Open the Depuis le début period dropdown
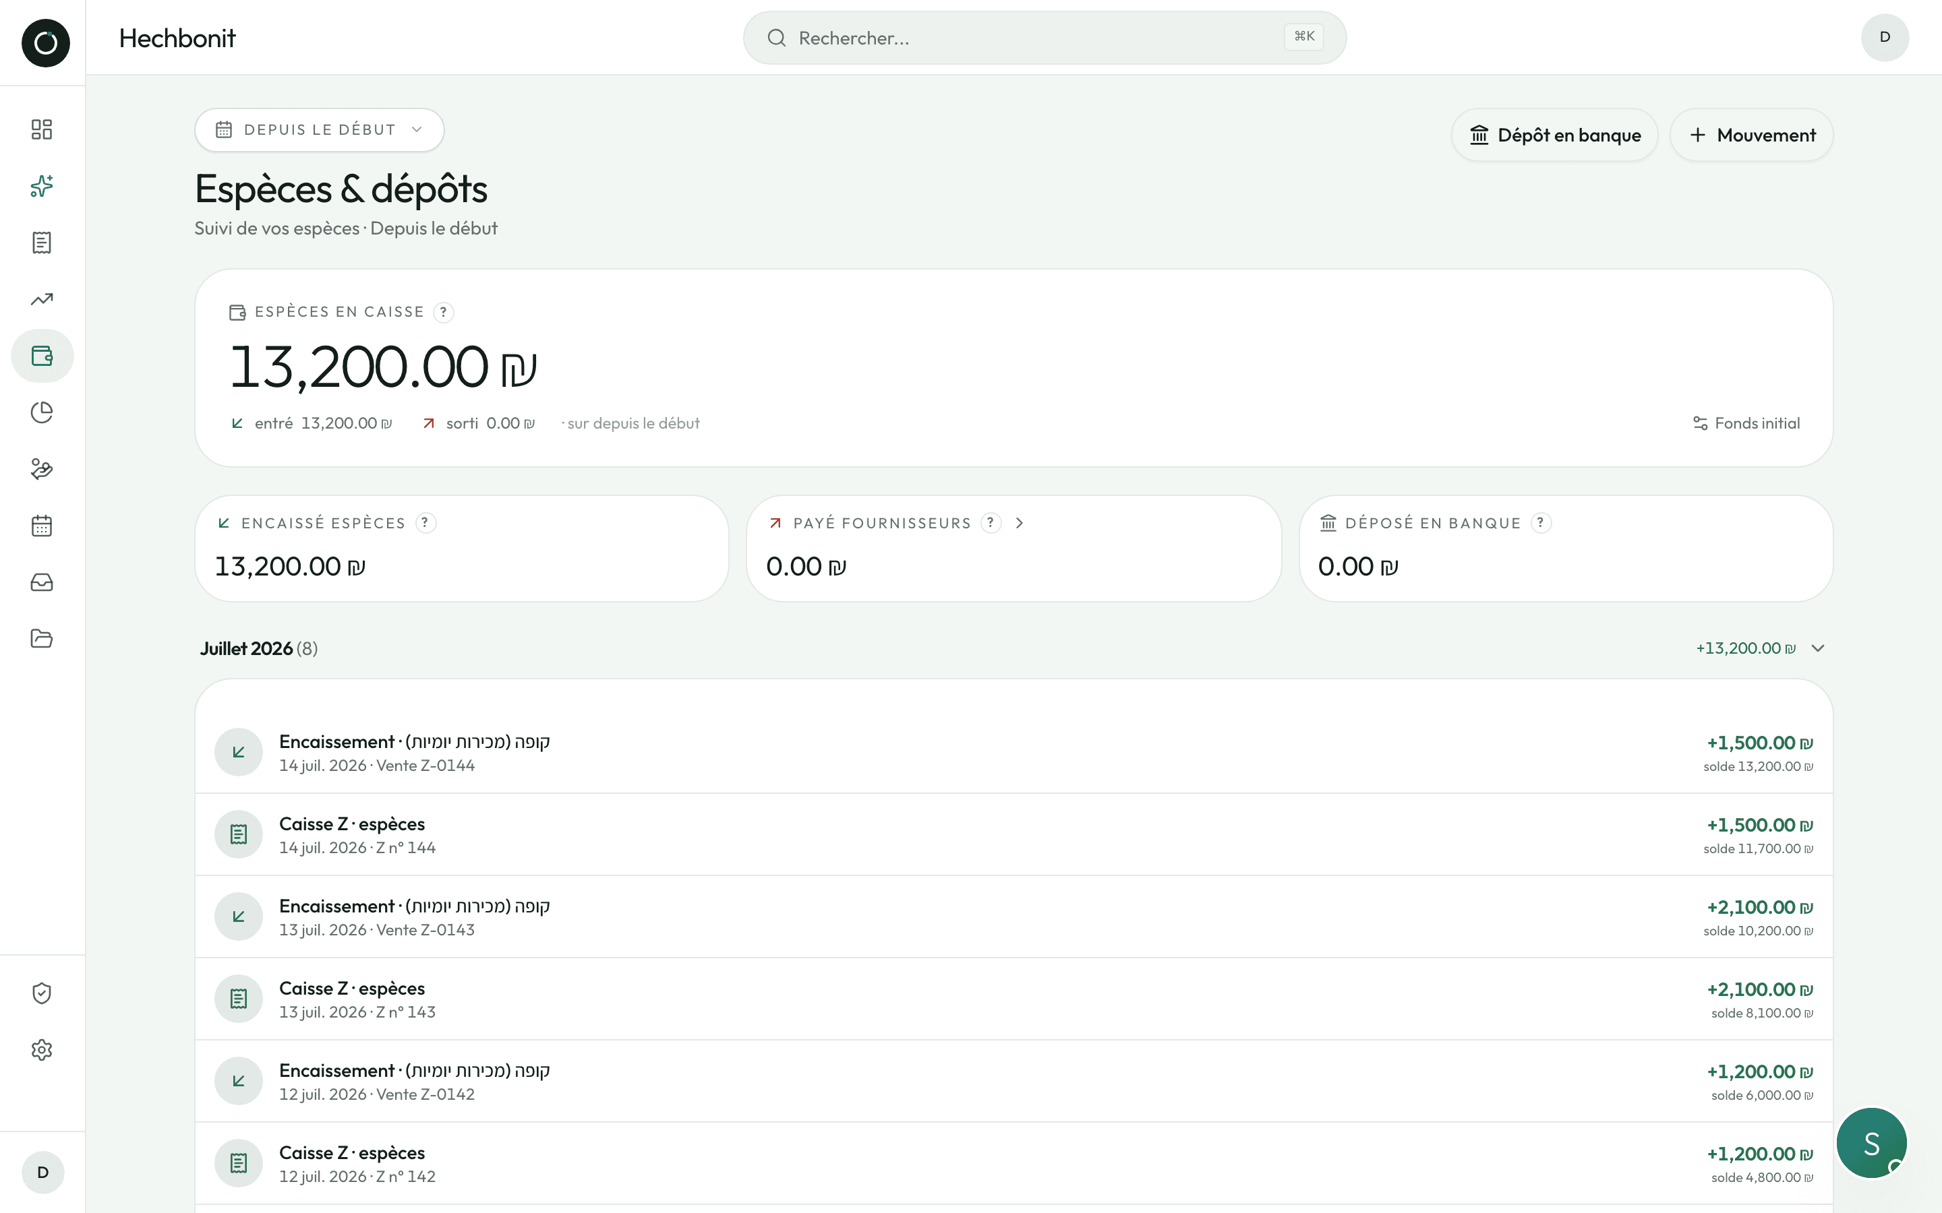The width and height of the screenshot is (1942, 1213). click(320, 130)
